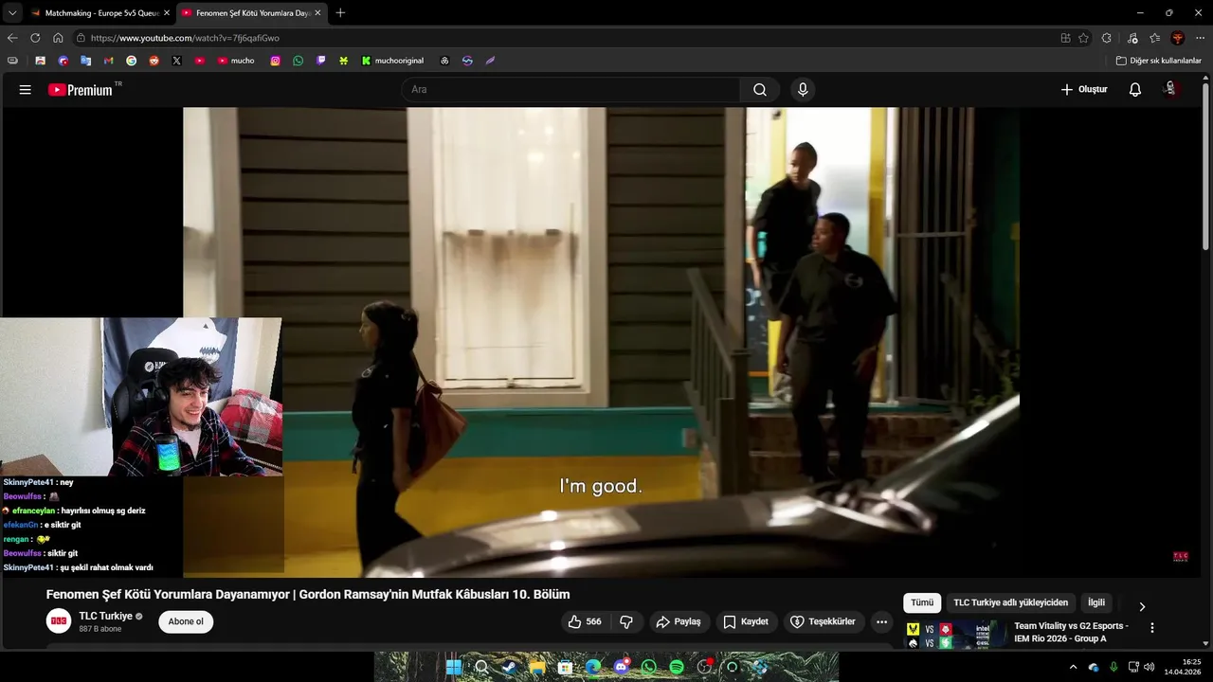This screenshot has height=682, width=1213.
Task: Open TLC Turkiye channel avatar
Action: pyautogui.click(x=59, y=621)
